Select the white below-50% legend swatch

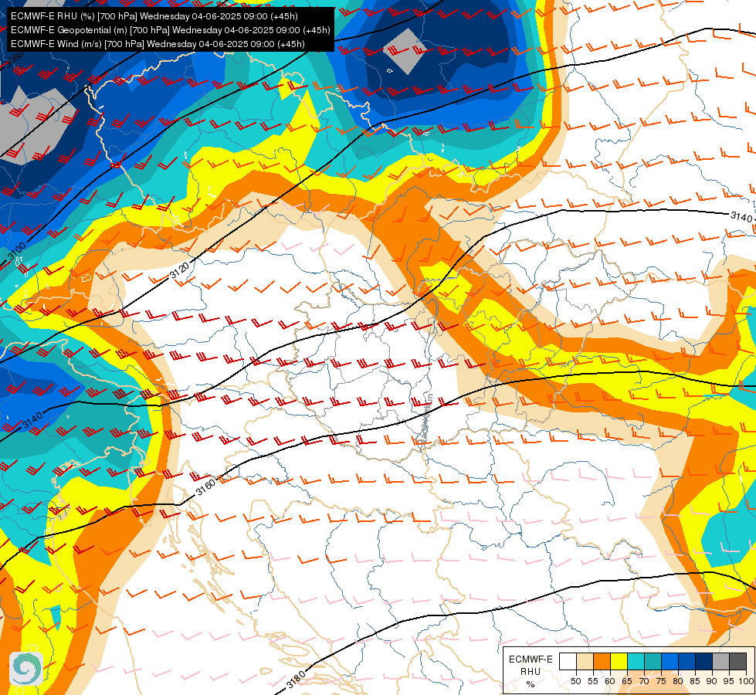tap(568, 661)
